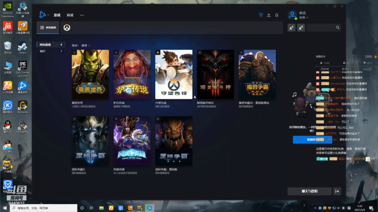Screen dimensions: 378x212
Task: Click the add friend icon button
Action: click(291, 28)
